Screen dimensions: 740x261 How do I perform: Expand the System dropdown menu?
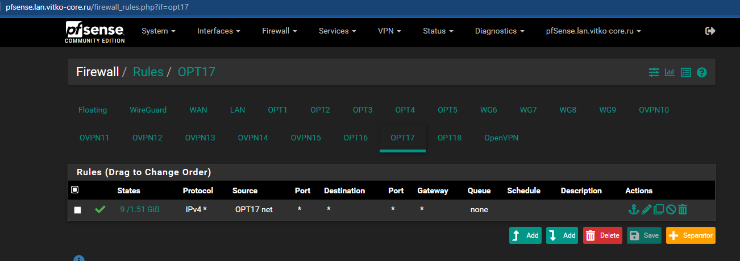point(158,31)
